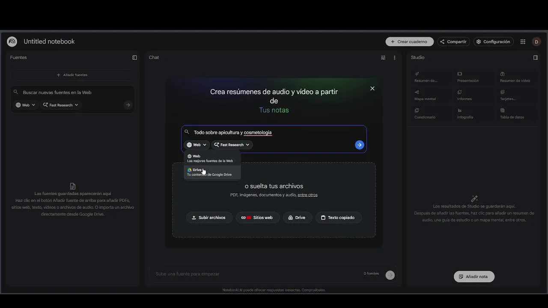Select Web option from dropdown menu
This screenshot has height=308, width=548.
point(212,159)
